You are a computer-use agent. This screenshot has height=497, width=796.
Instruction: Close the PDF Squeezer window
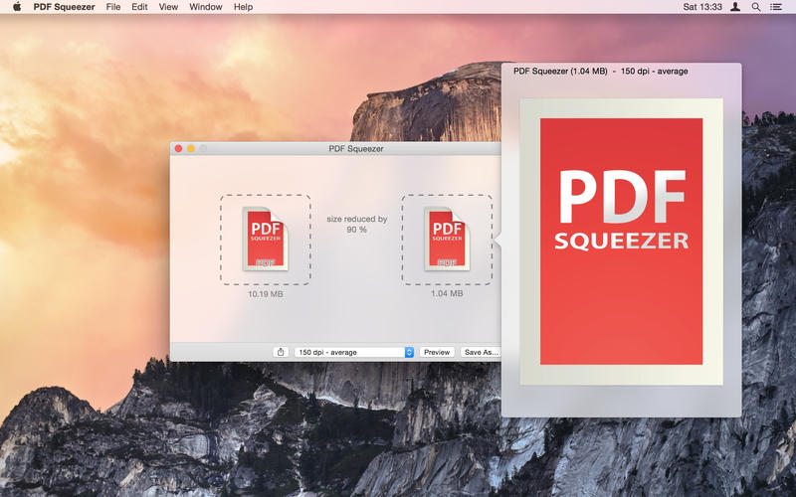coord(179,148)
